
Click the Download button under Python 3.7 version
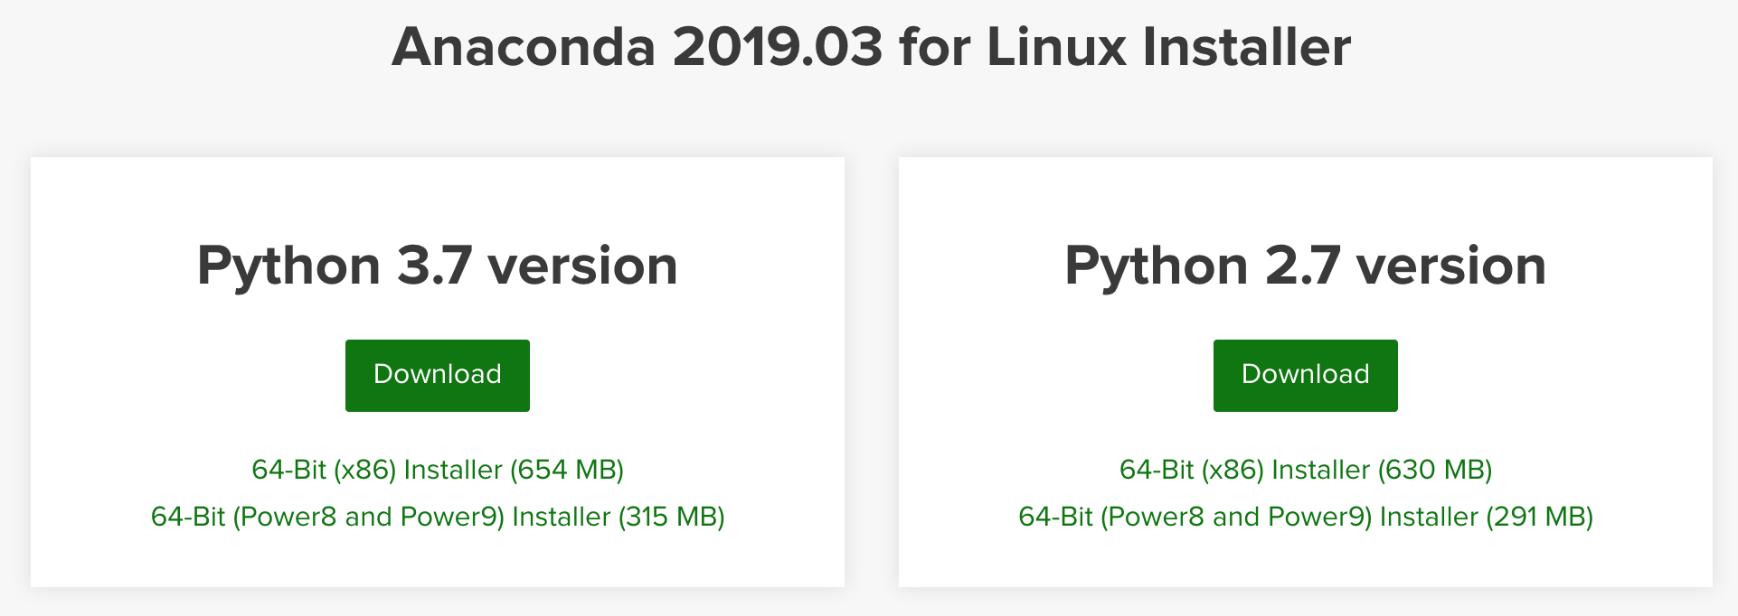click(x=437, y=375)
